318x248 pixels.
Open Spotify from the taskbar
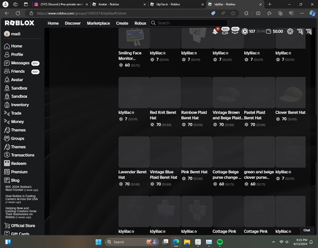(220, 242)
